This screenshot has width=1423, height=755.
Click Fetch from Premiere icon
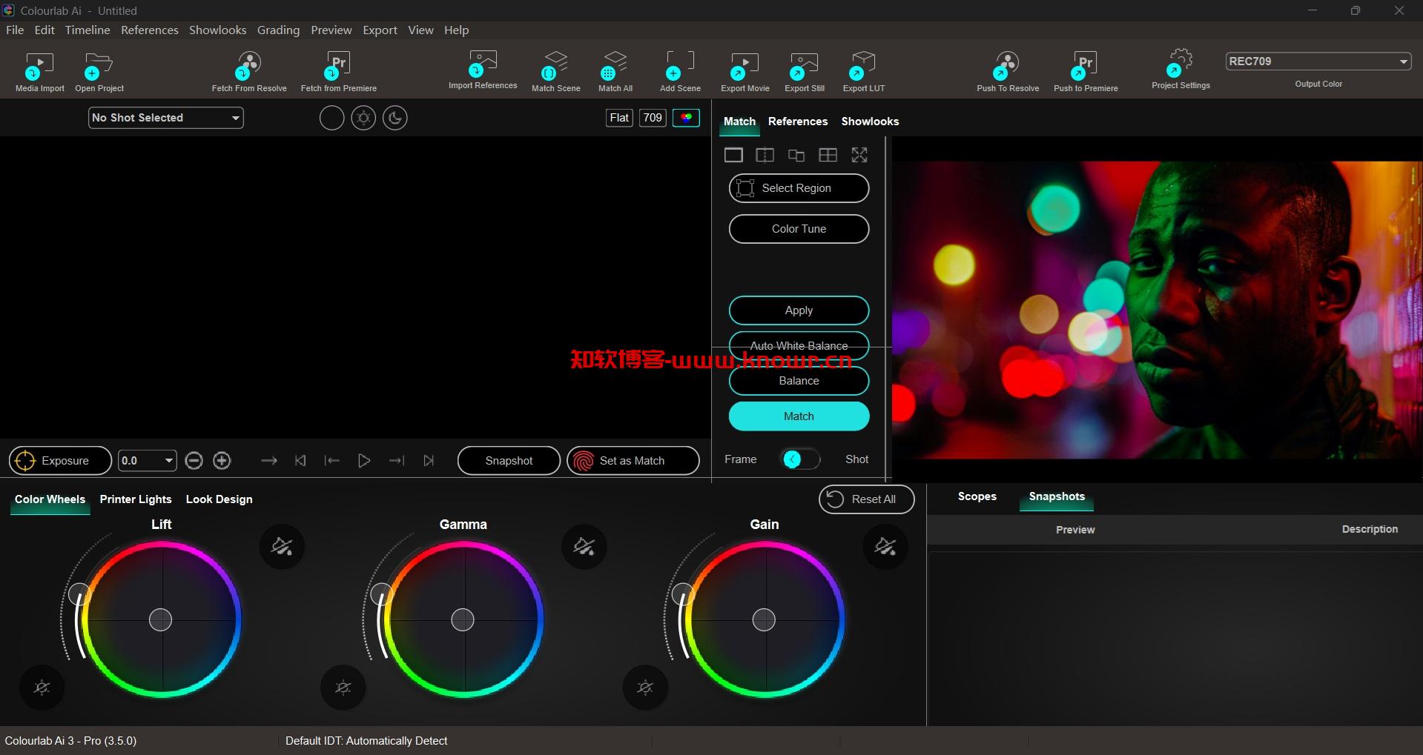[338, 67]
